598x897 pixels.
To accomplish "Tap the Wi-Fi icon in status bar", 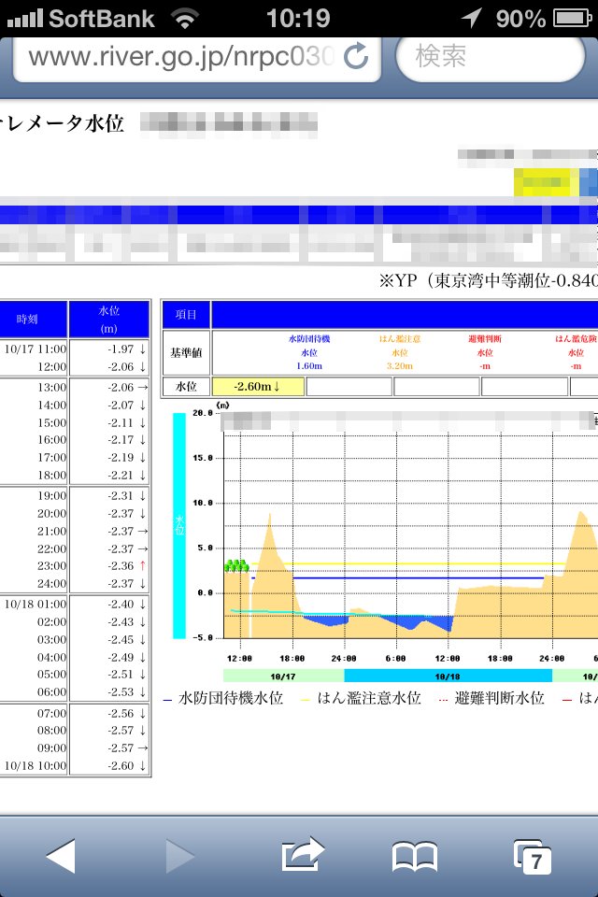I will click(x=184, y=19).
